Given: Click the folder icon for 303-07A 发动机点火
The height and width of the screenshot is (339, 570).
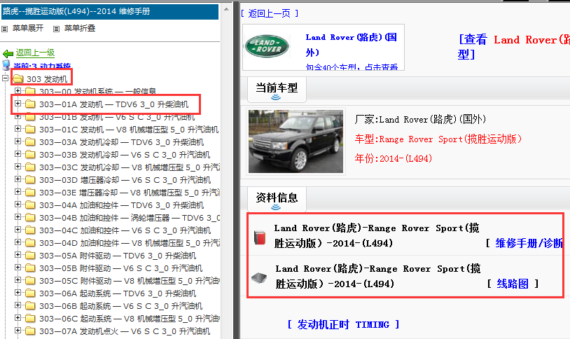Looking at the screenshot, I should (x=30, y=331).
